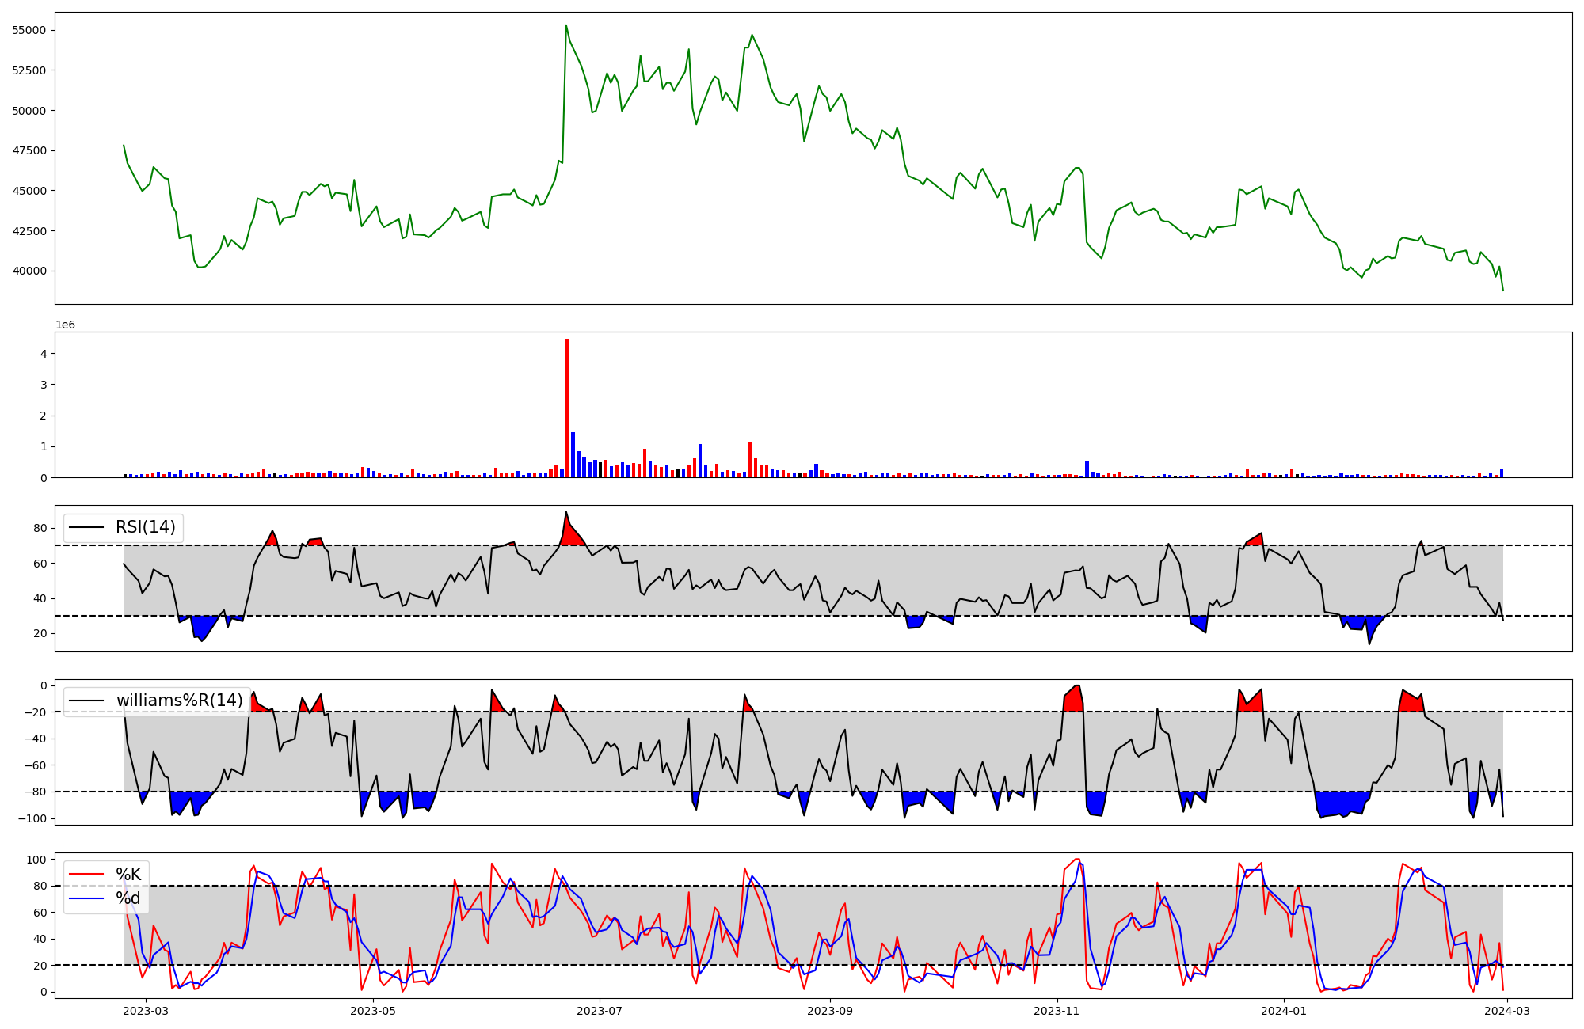Click the 80 tick on the RSI axis
This screenshot has height=1029, width=1584.
[x=40, y=528]
